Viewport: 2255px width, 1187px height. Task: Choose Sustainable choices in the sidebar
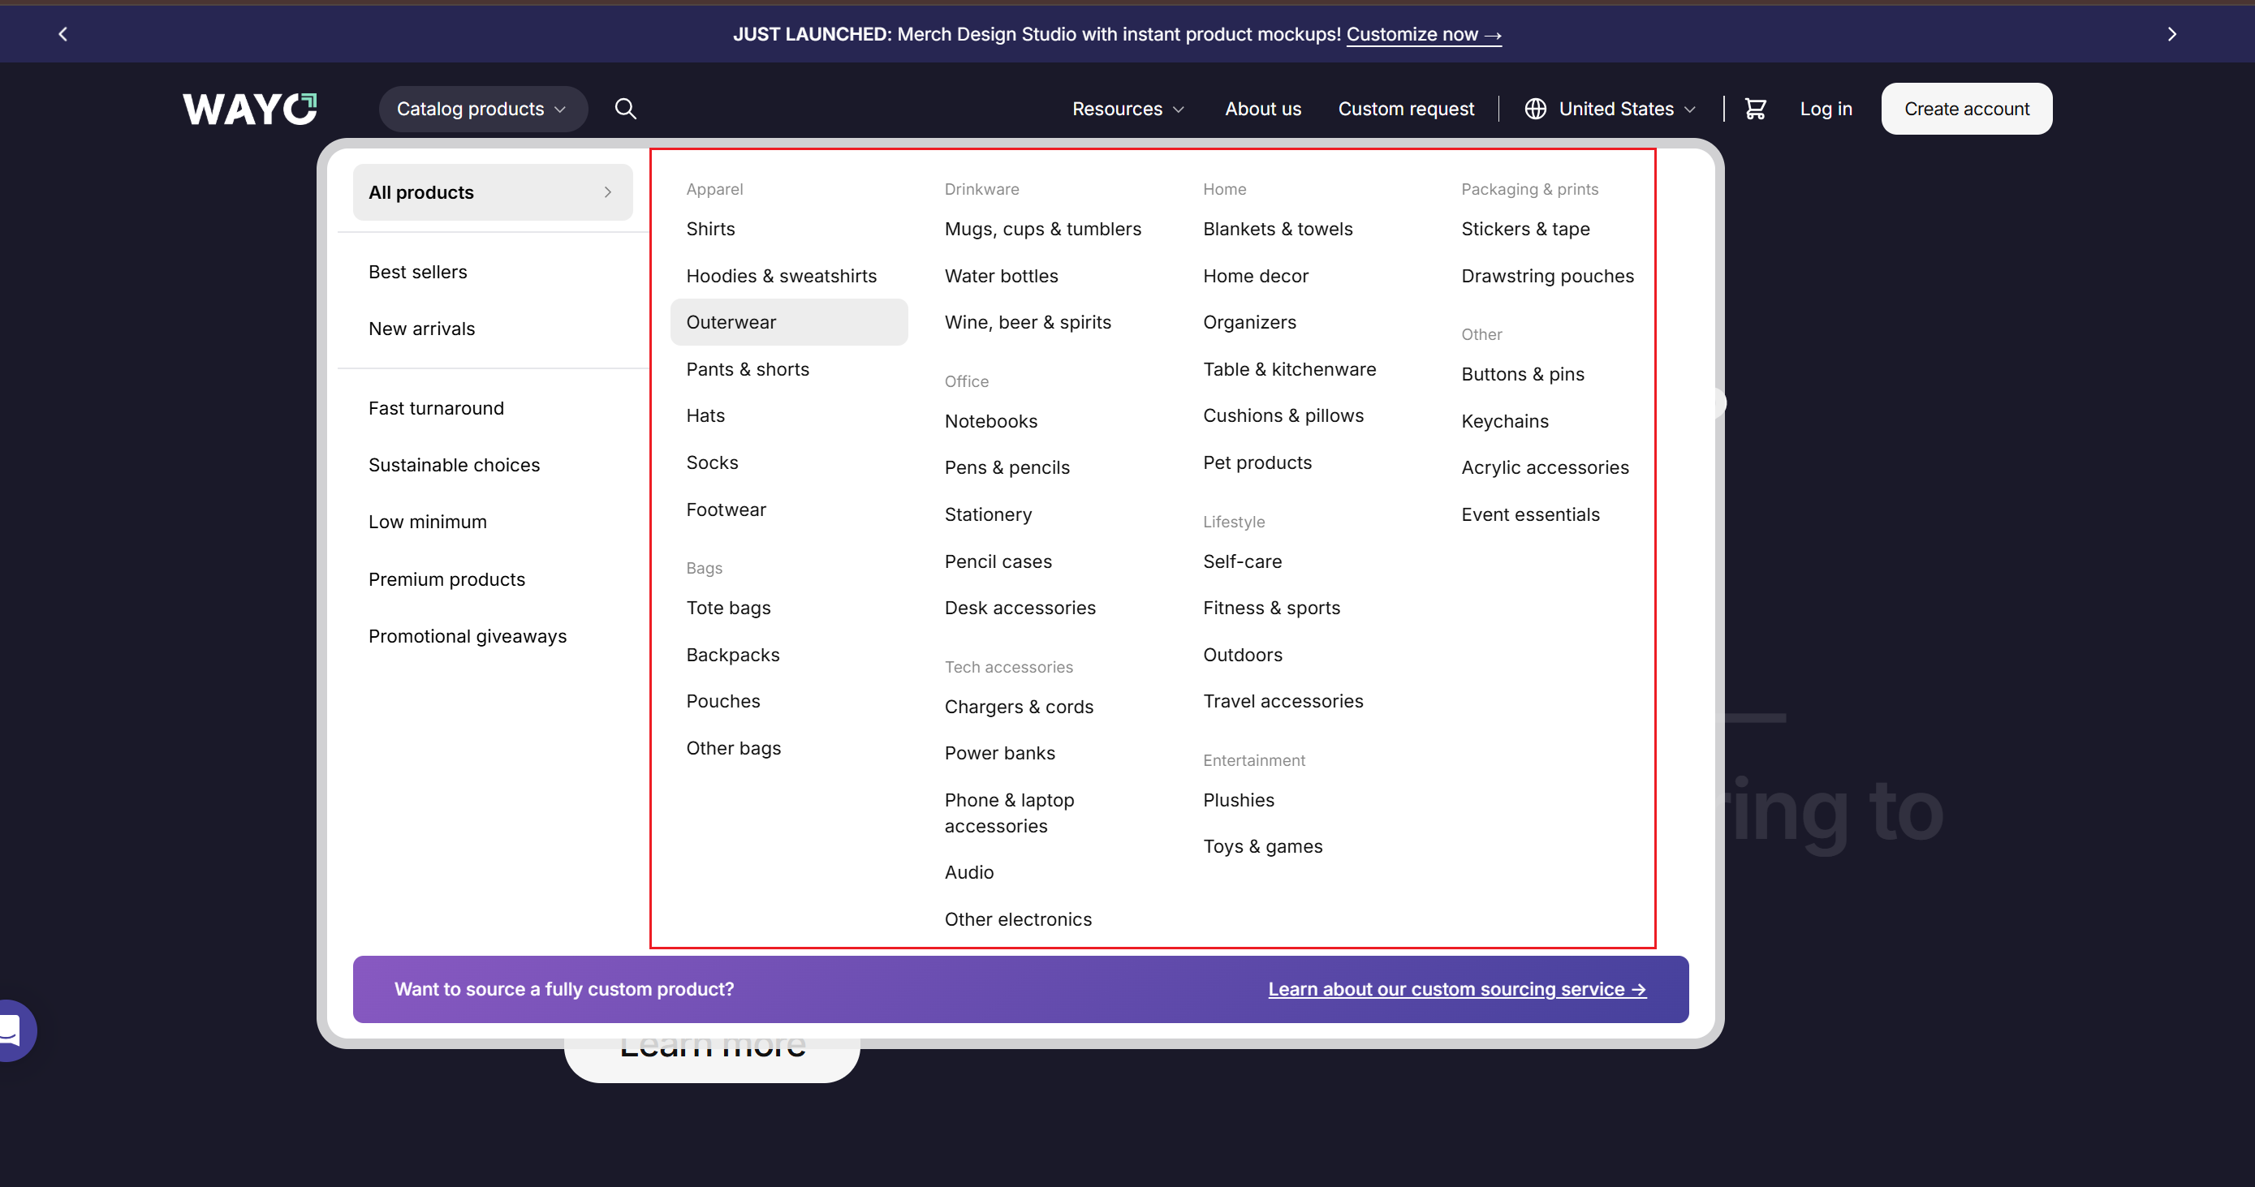coord(454,464)
